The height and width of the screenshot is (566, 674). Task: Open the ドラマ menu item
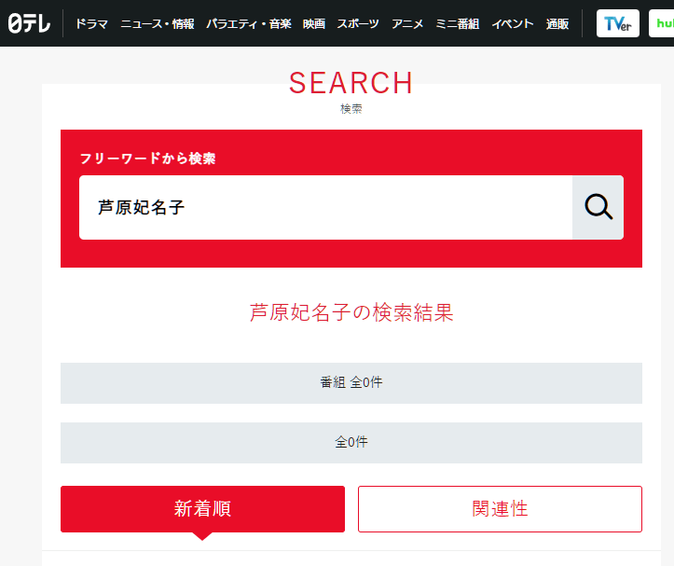[91, 23]
